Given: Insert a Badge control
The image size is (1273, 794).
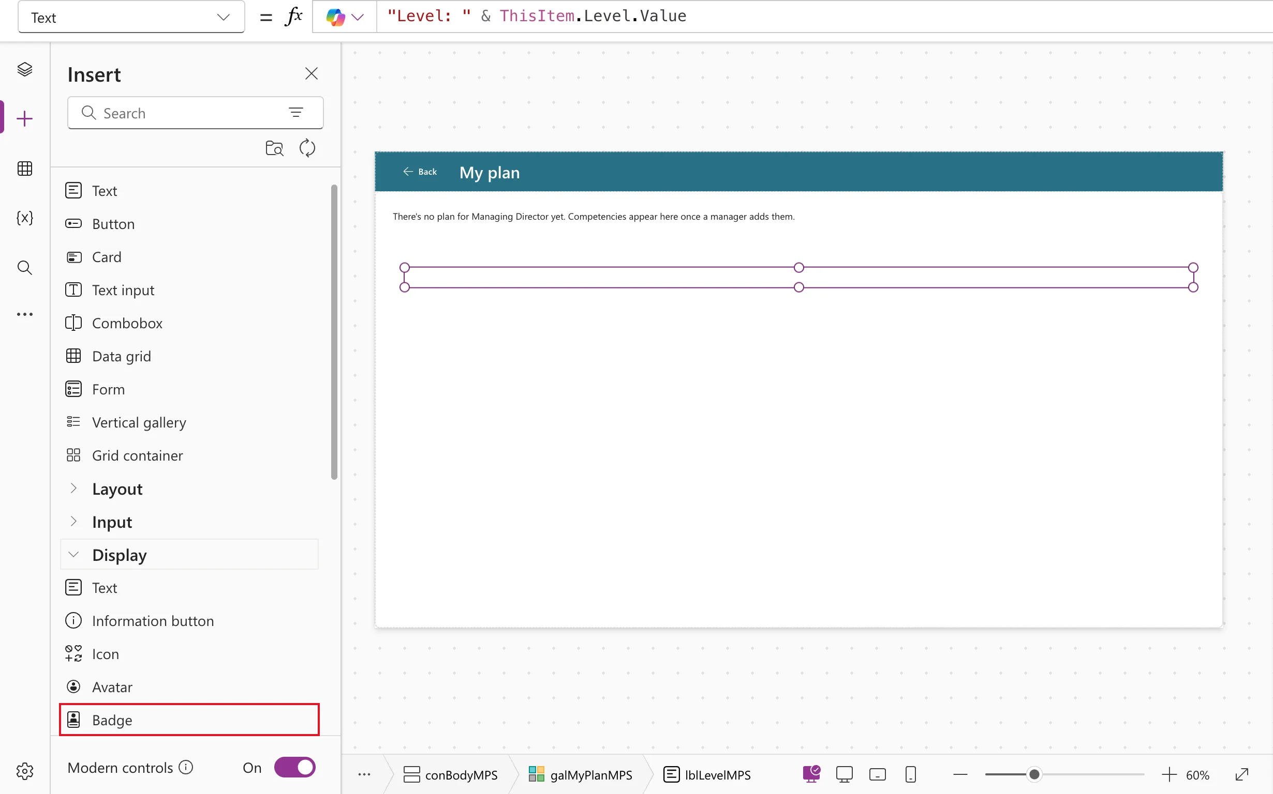Looking at the screenshot, I should pos(189,720).
